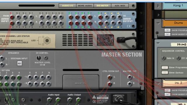Click Audio Output jack 16

tap(120, 23)
